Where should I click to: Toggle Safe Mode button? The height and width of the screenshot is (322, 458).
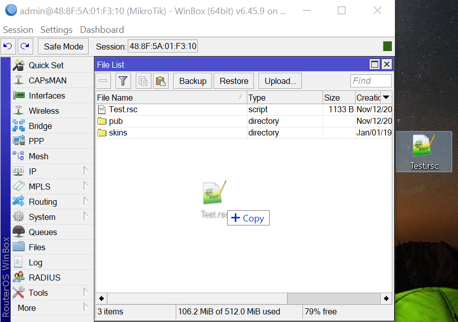point(64,47)
